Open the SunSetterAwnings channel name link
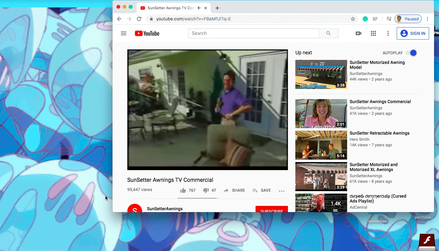Viewport: 439px width, 251px height. pos(165,209)
